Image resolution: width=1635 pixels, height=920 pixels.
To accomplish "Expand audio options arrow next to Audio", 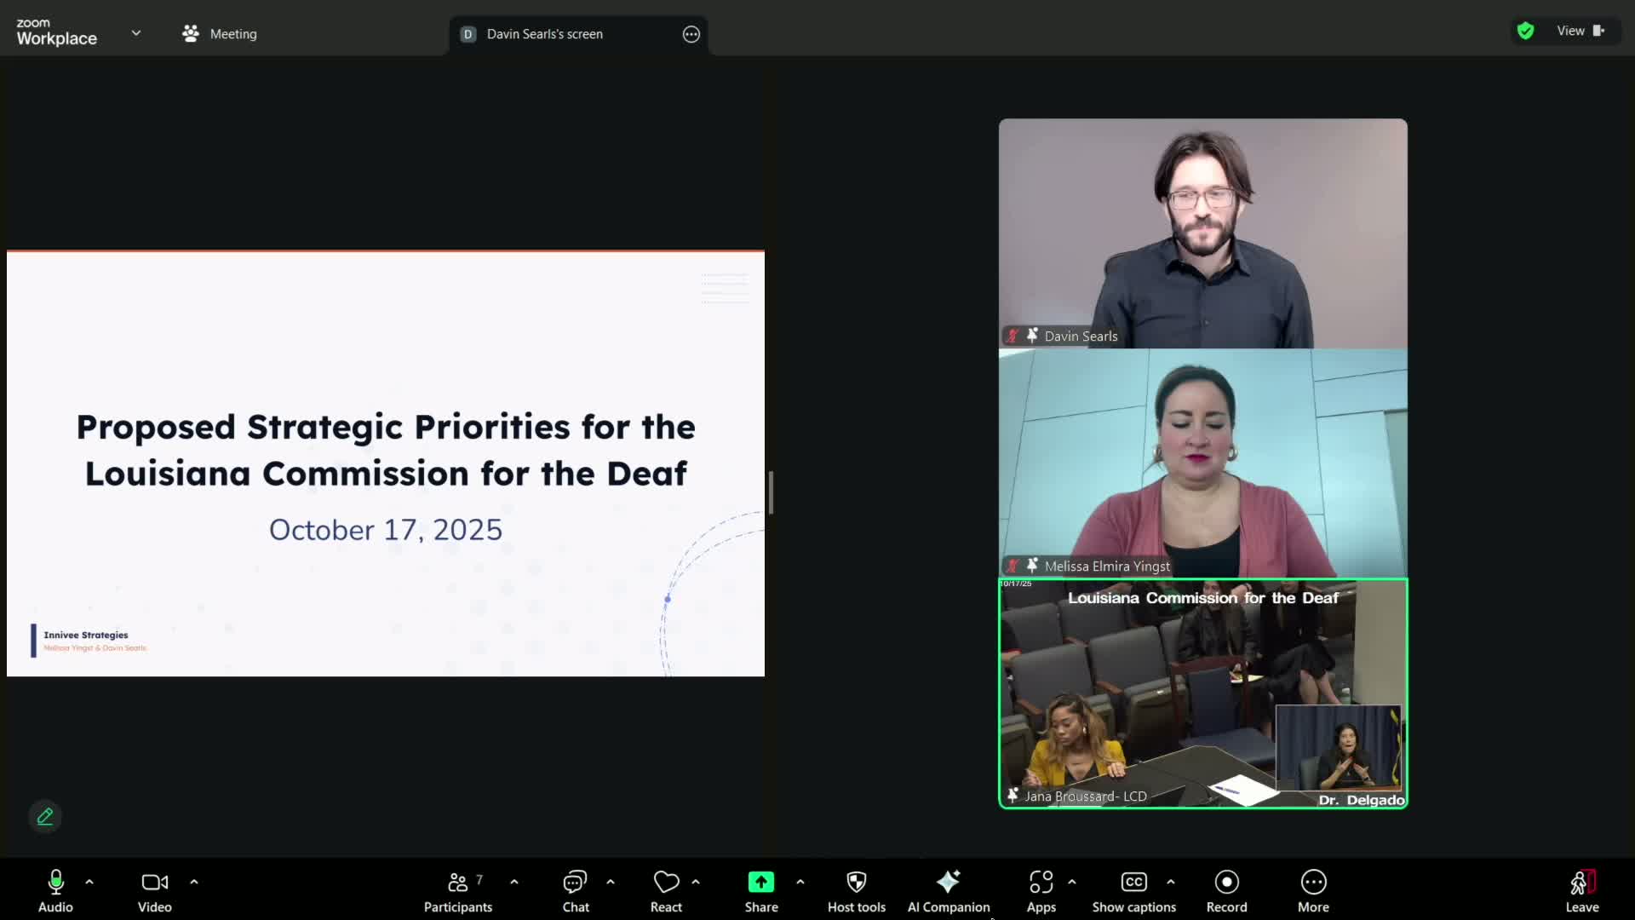I will (89, 882).
